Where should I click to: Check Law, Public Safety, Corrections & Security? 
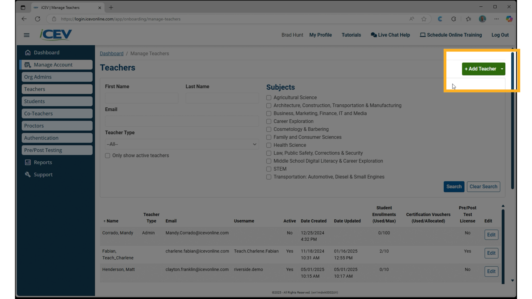click(269, 153)
